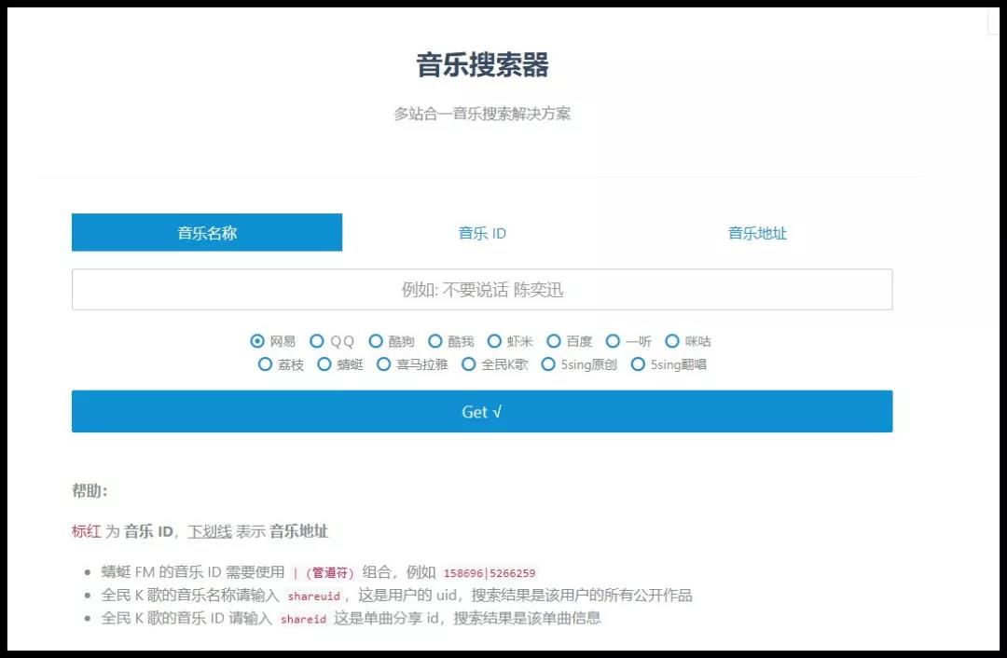Screen dimensions: 1007x658
Task: Click the 音乐搜索器 page title
Action: point(482,65)
